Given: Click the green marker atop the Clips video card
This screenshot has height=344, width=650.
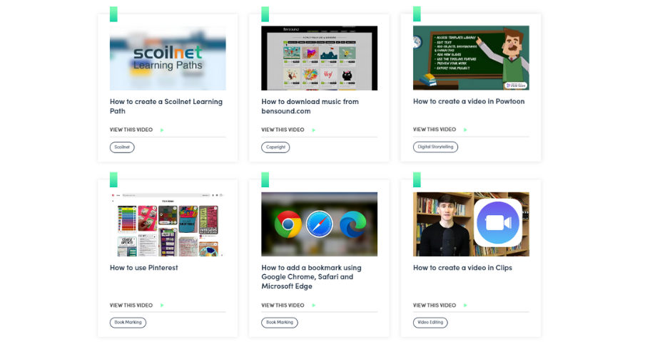Looking at the screenshot, I should coord(417,179).
